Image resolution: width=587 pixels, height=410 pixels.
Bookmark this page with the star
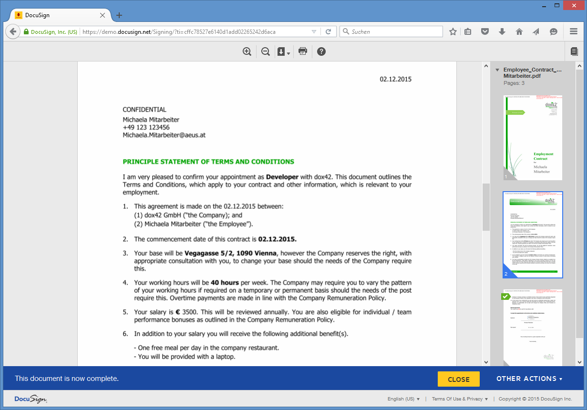point(453,32)
